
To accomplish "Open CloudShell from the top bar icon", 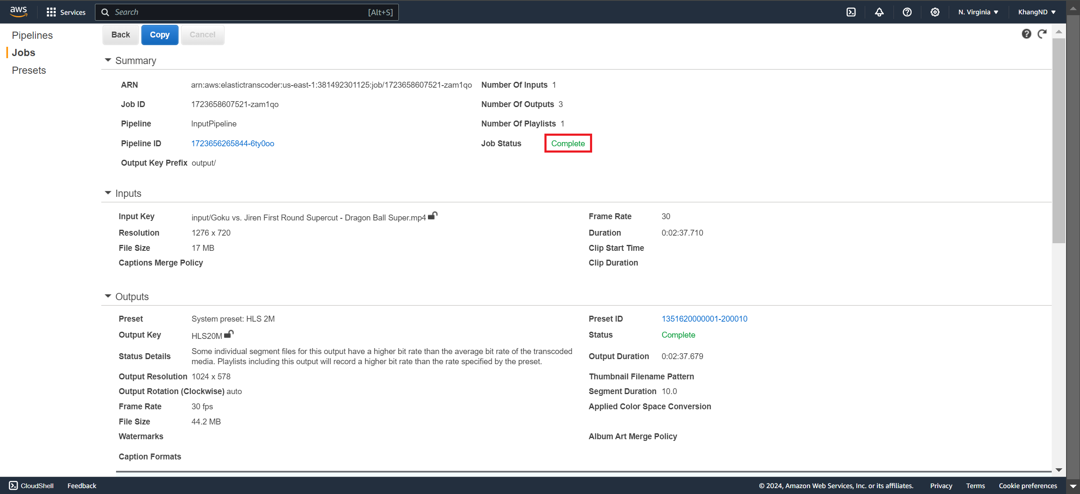I will (x=851, y=12).
